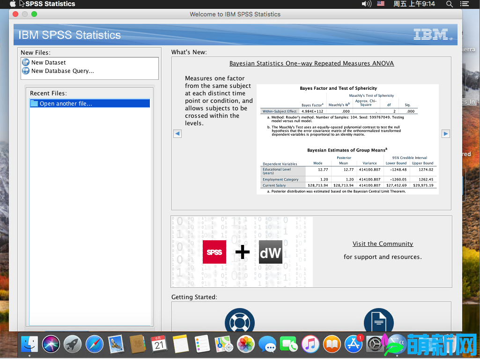480x359 pixels.
Task: Open Reminders list icon in Dock
Action: pyautogui.click(x=202, y=344)
